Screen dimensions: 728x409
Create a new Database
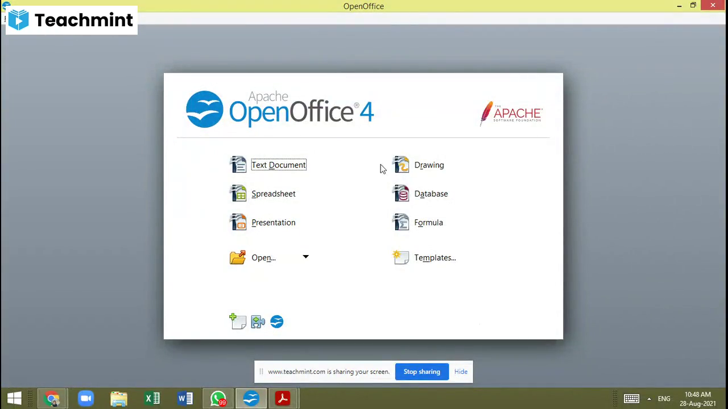point(431,194)
